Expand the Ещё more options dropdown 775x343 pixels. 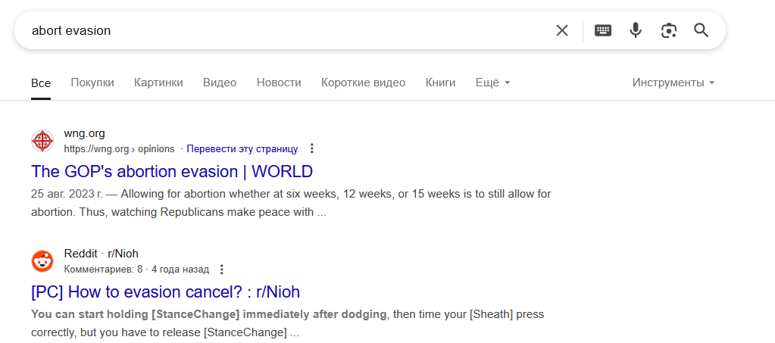[492, 83]
